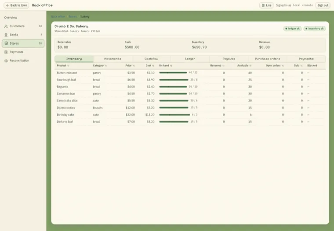
Task: Toggle the Live updates button
Action: tap(266, 5)
